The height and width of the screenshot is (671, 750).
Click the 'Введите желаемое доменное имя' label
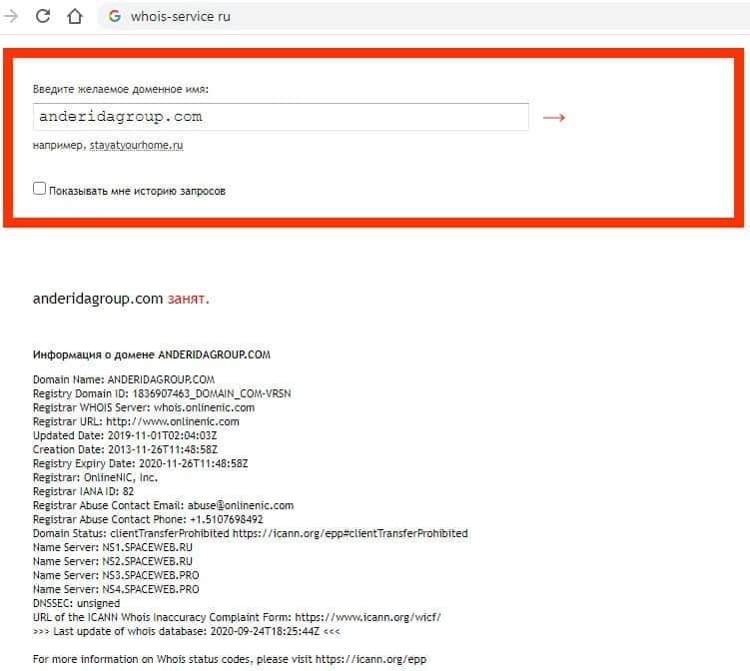click(x=121, y=89)
